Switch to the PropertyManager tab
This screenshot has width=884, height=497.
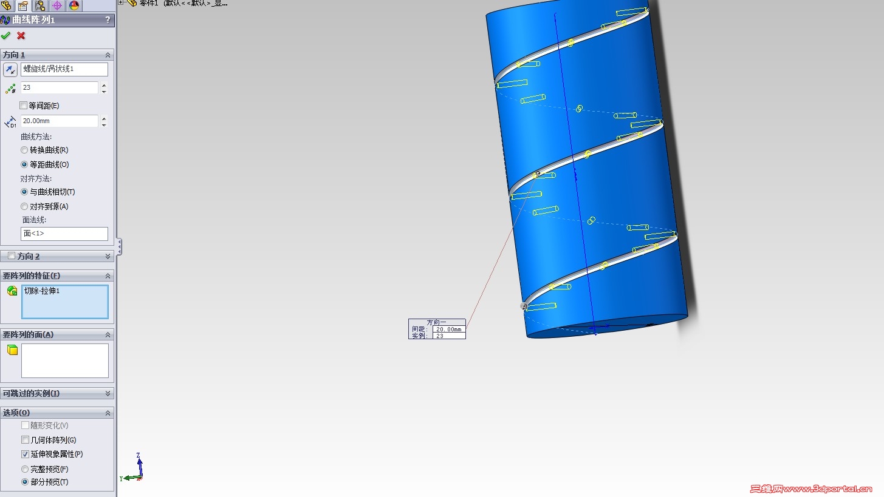click(23, 6)
